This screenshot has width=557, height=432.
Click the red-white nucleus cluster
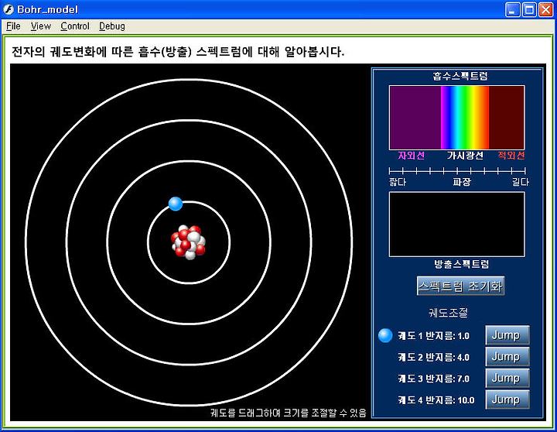coord(189,242)
